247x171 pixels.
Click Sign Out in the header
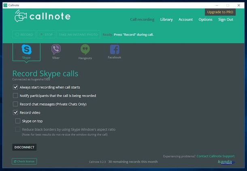(226, 19)
